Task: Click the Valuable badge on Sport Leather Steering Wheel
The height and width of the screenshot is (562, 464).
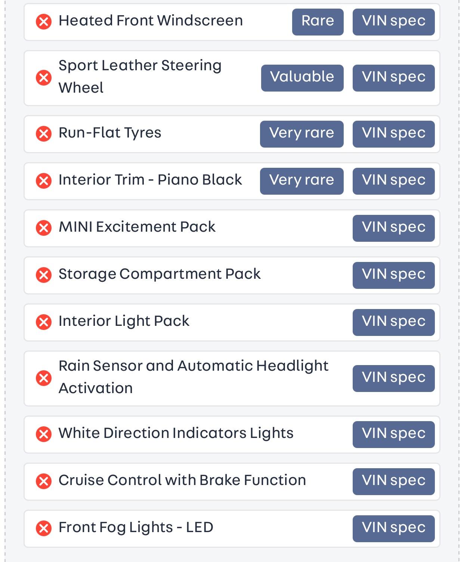Action: coord(302,78)
